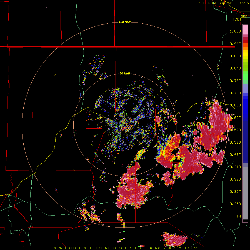This screenshot has width=250, height=250.
Task: Click the TH label at scale bottom
Action: pos(239,216)
